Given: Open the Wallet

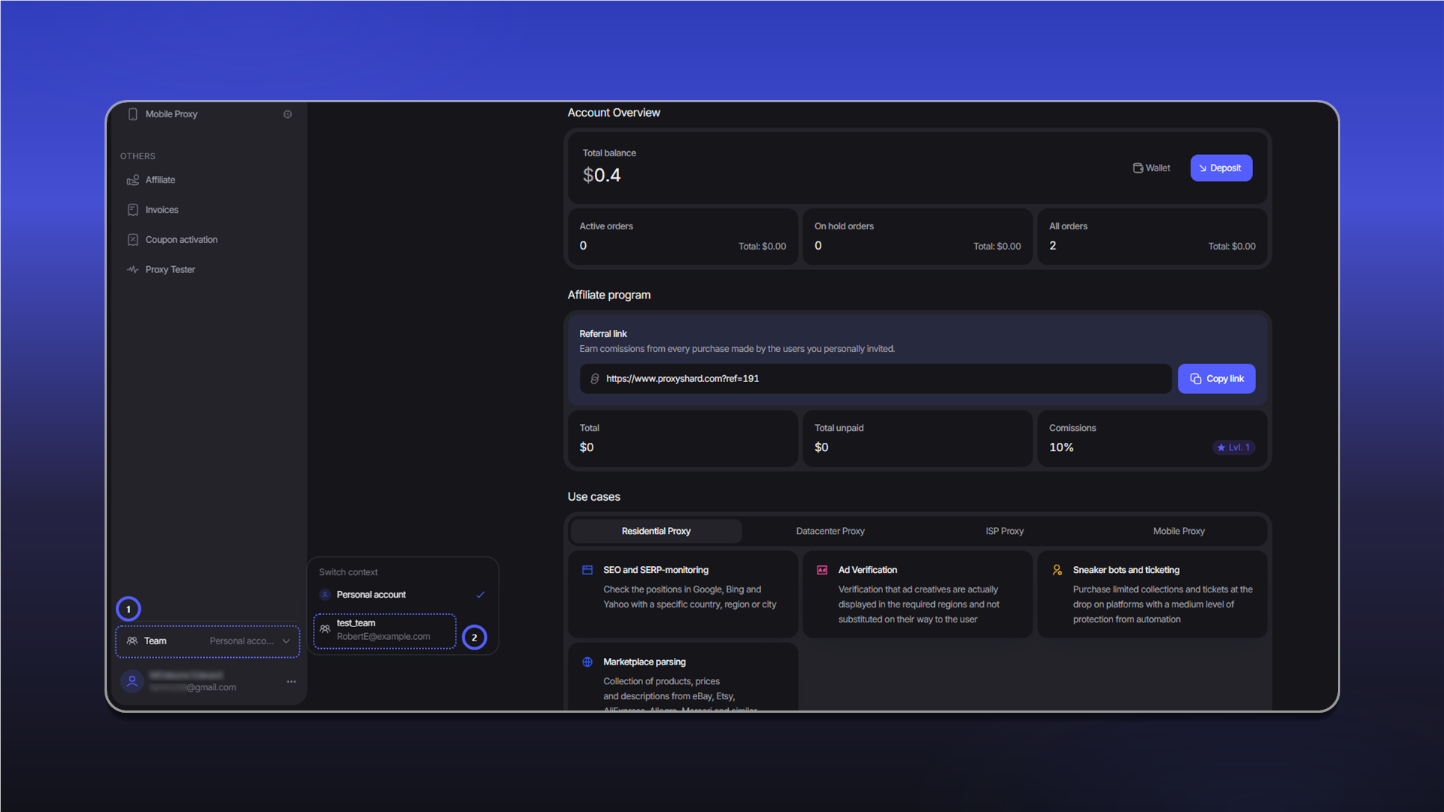Looking at the screenshot, I should [1151, 168].
